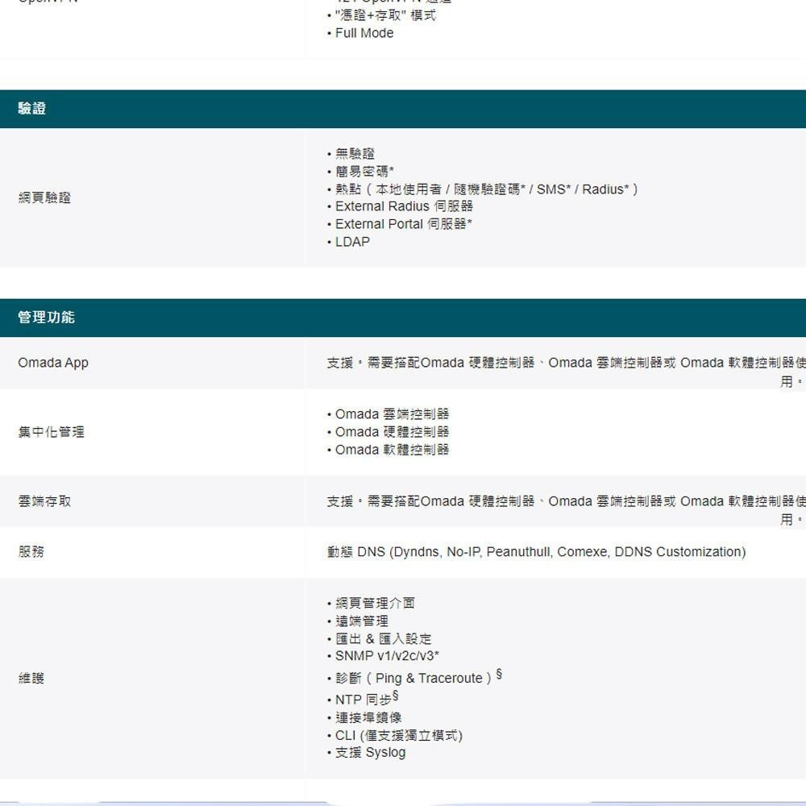806x806 pixels.
Task: Click the LDAP list entry
Action: coord(352,241)
